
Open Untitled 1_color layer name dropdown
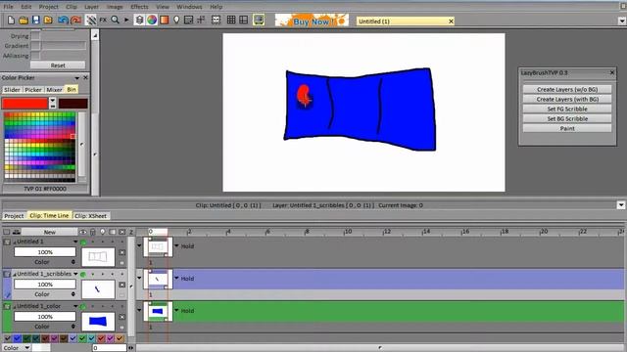coord(75,306)
